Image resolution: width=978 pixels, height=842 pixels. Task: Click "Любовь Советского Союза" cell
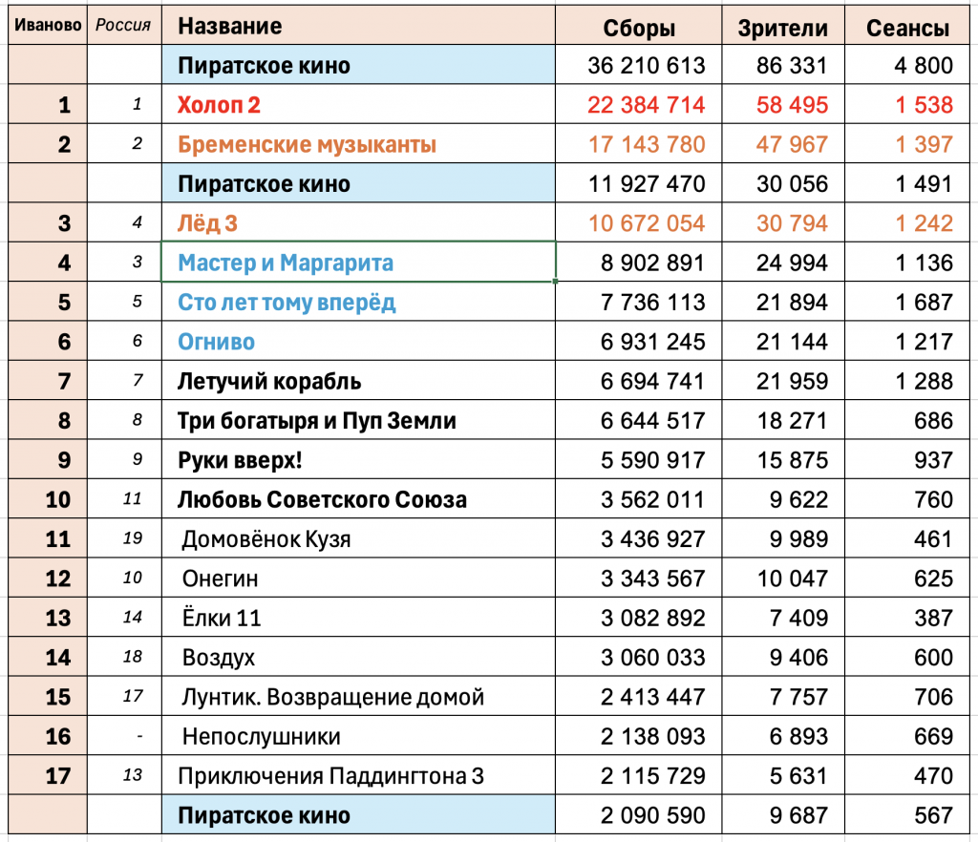[x=358, y=499]
